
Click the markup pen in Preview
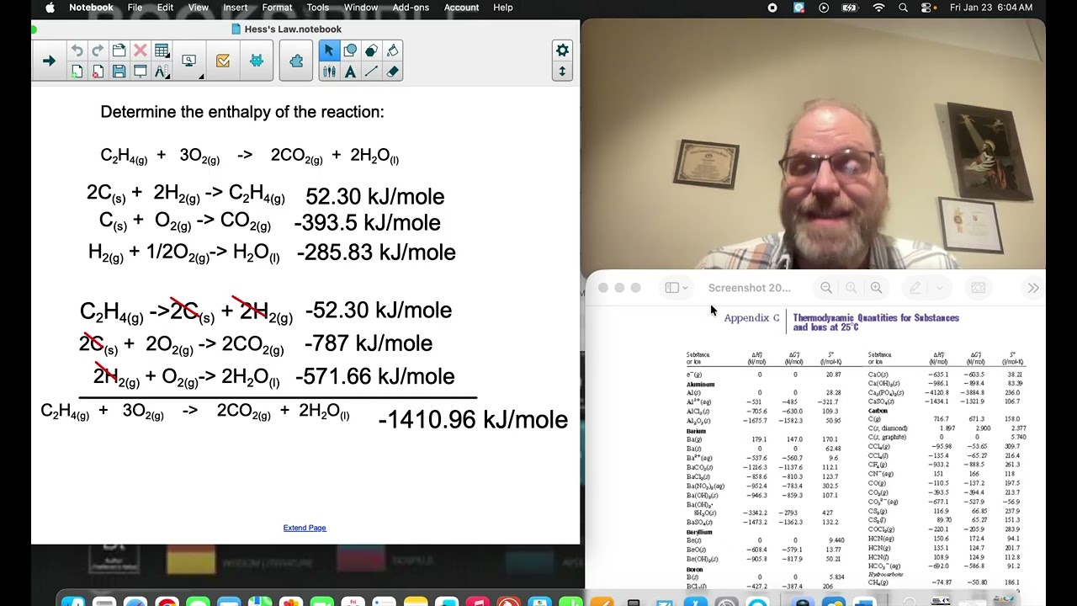[x=915, y=288]
